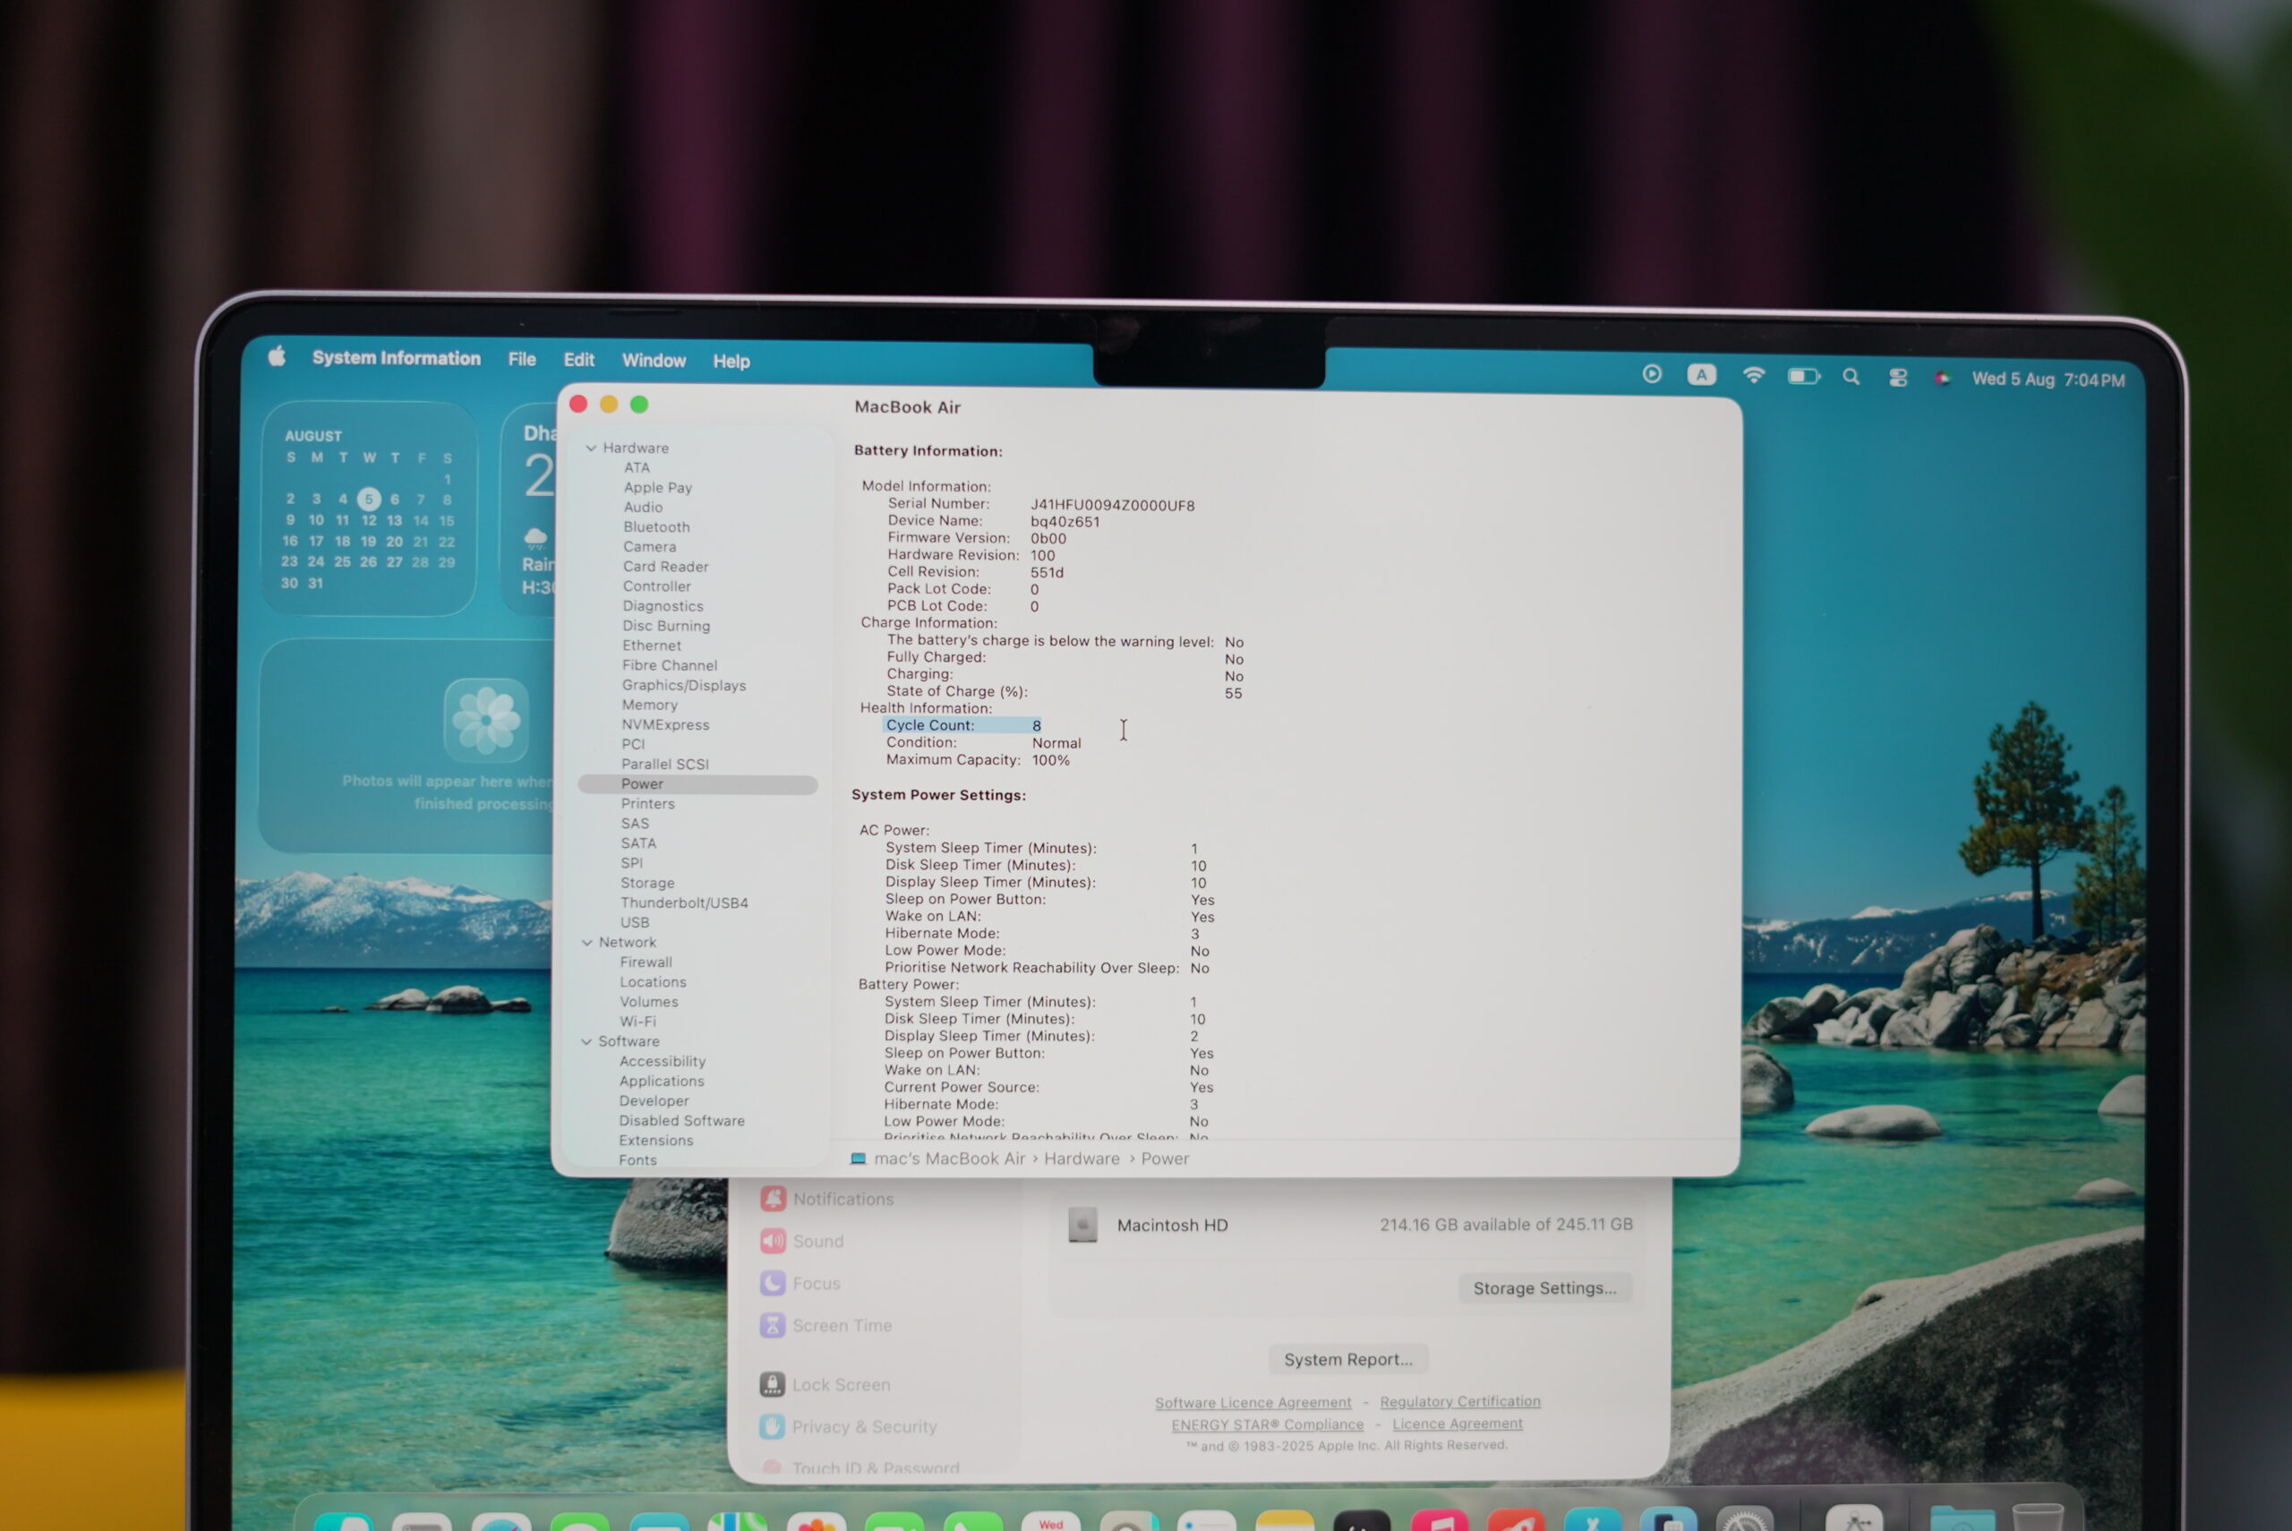Click the highlighted Cycle Count row
The height and width of the screenshot is (1531, 2292).
(962, 725)
